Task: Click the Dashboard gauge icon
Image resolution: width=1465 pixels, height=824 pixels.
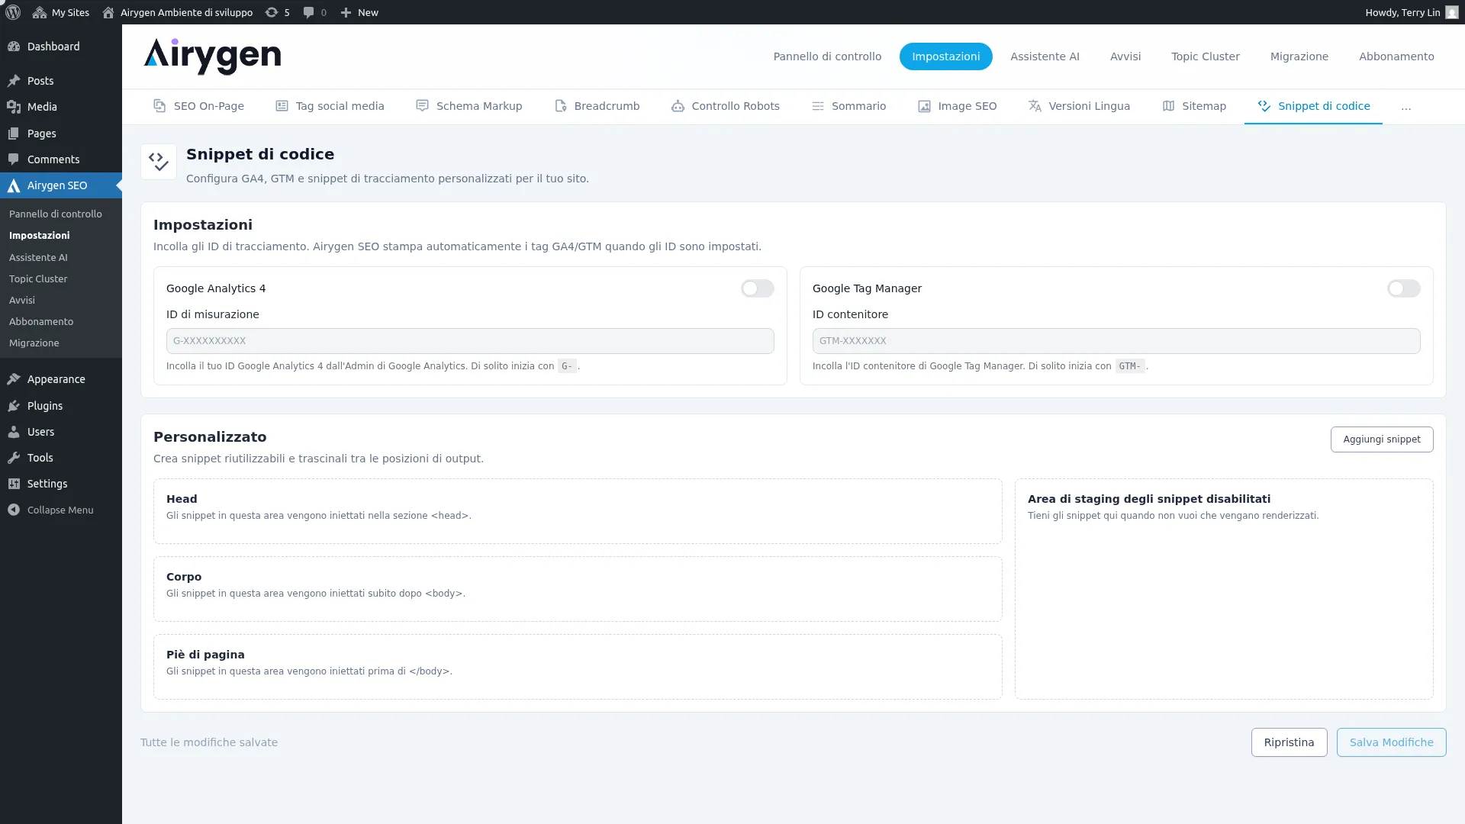Action: coord(14,47)
